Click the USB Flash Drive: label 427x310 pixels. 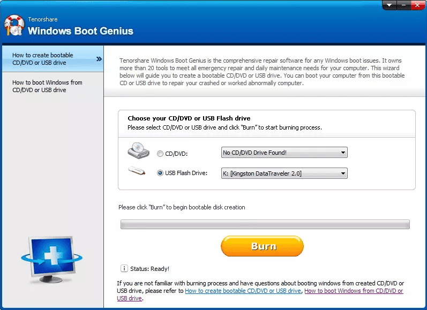click(x=186, y=173)
